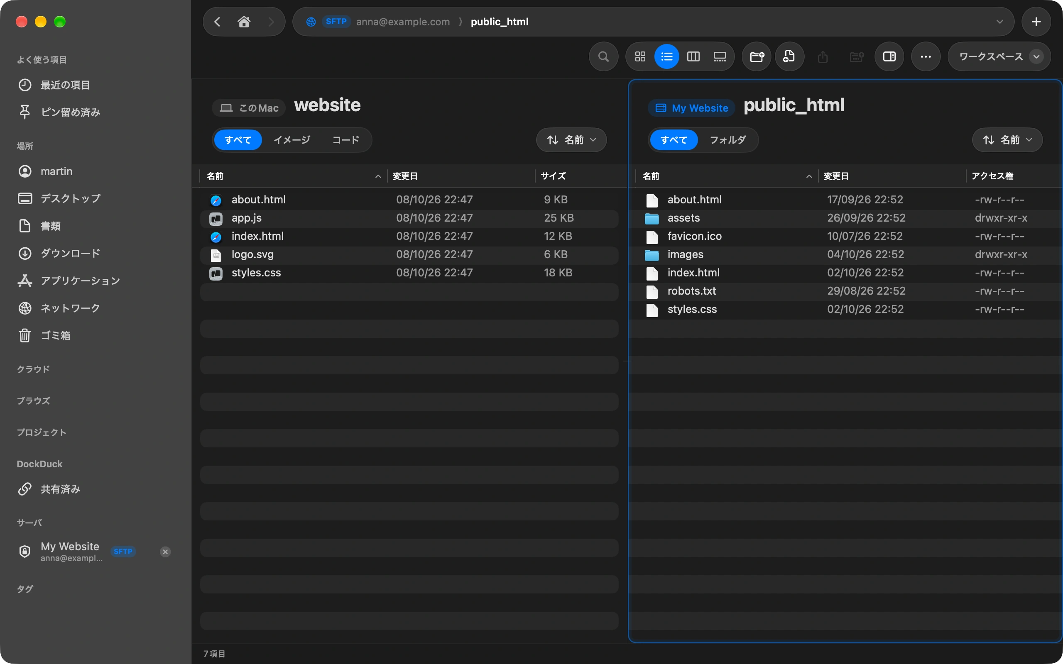This screenshot has width=1063, height=664.
Task: Select app.js in the website pane
Action: 409,218
